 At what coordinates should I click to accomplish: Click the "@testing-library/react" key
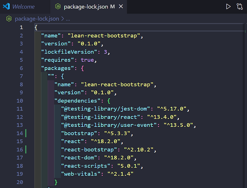coord(100,117)
